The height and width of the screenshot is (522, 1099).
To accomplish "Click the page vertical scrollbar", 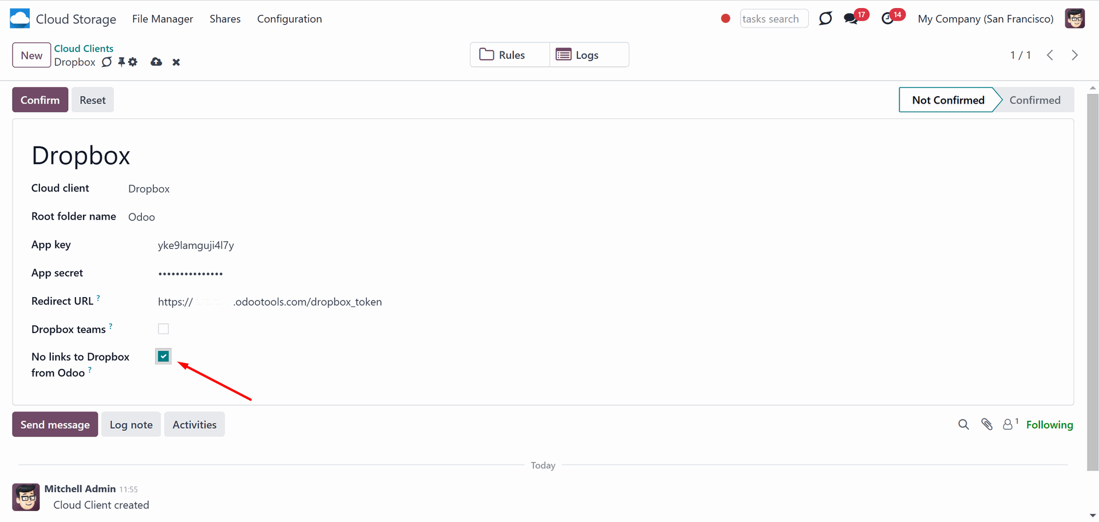I will (x=1093, y=282).
